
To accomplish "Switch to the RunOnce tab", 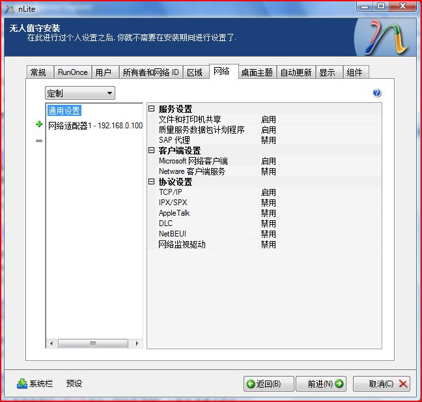I will click(73, 72).
